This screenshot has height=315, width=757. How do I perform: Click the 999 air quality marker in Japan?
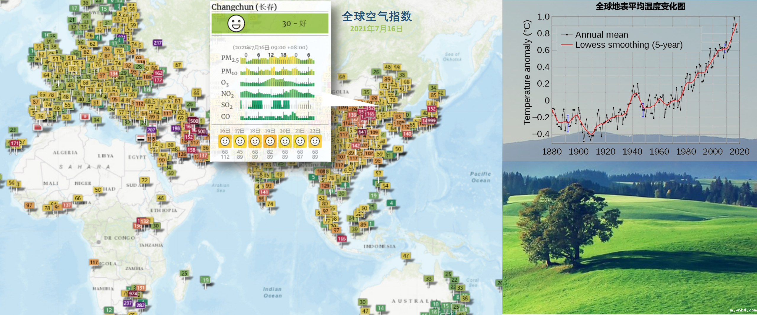click(431, 121)
